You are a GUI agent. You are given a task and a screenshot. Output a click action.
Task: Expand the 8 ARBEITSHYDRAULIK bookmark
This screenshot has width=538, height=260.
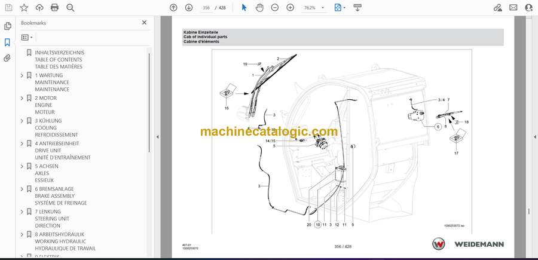pyautogui.click(x=22, y=234)
